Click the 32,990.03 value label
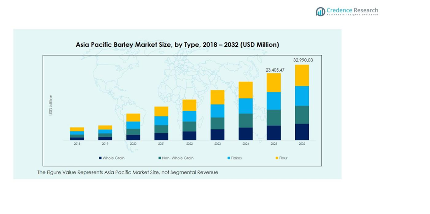This screenshot has width=430, height=214. click(302, 60)
